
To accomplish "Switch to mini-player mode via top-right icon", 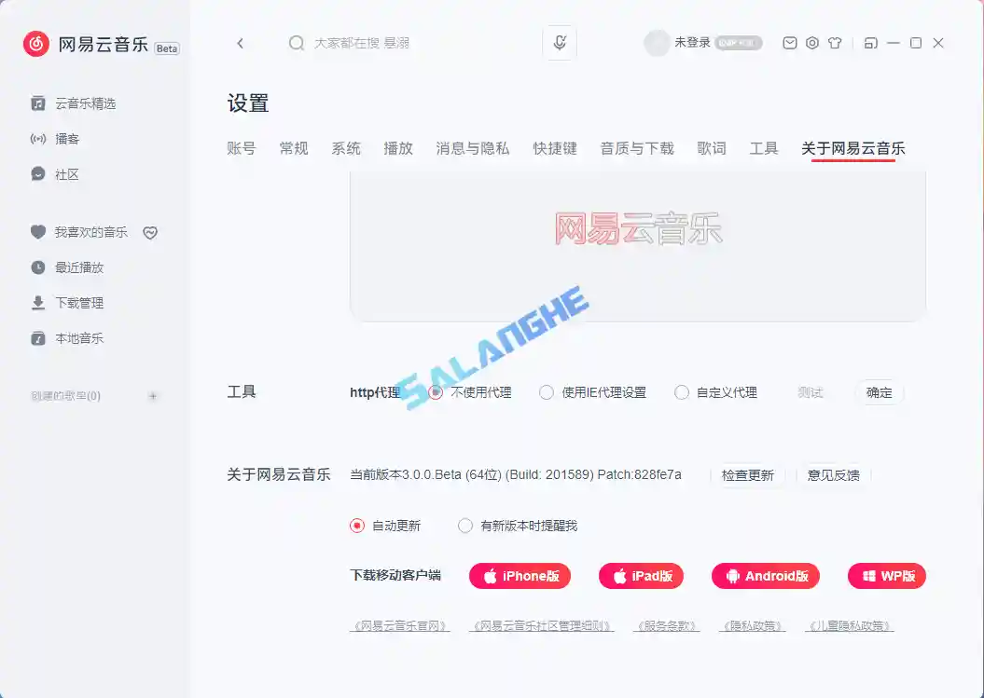I will coord(868,42).
